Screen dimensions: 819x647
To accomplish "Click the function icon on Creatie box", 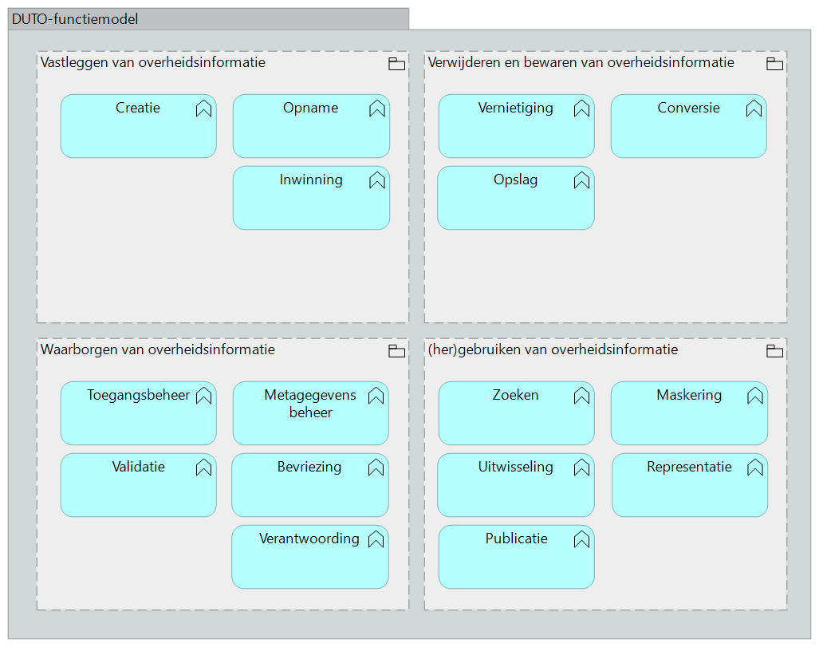I will coord(203,109).
